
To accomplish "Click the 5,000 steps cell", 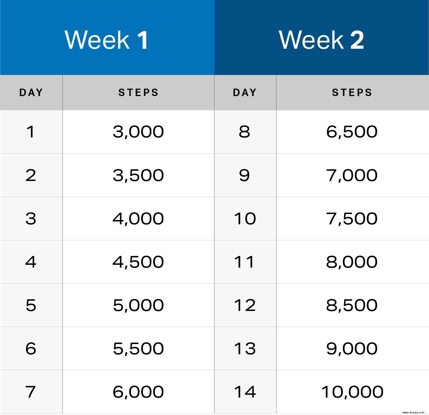I will click(138, 305).
